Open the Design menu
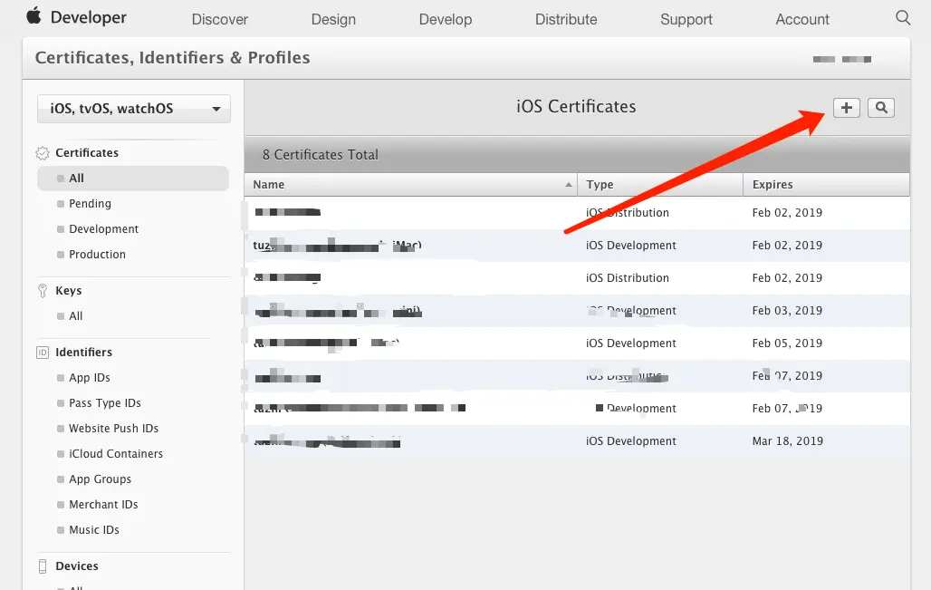931x590 pixels. [x=333, y=20]
